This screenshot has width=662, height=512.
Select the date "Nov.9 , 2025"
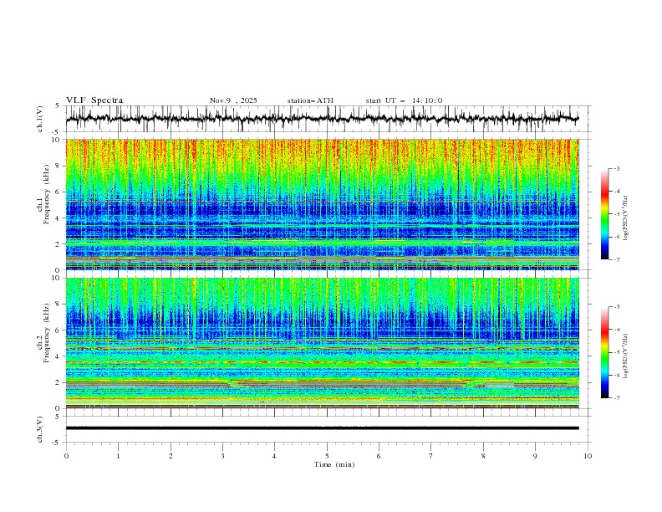233,100
